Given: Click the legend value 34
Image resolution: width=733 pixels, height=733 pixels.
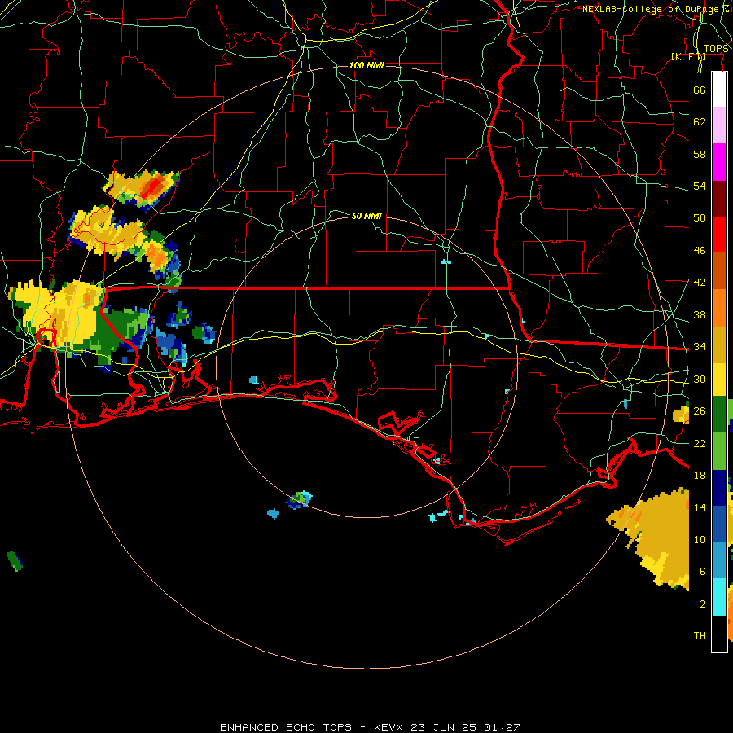Looking at the screenshot, I should tap(700, 346).
